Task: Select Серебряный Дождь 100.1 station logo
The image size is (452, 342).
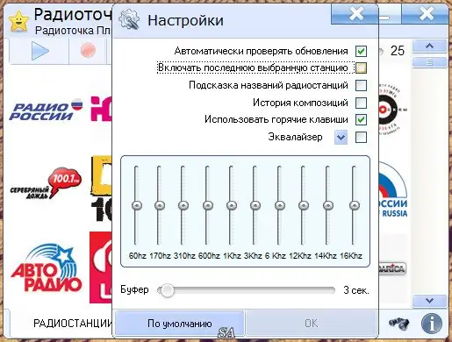Action: [46, 183]
